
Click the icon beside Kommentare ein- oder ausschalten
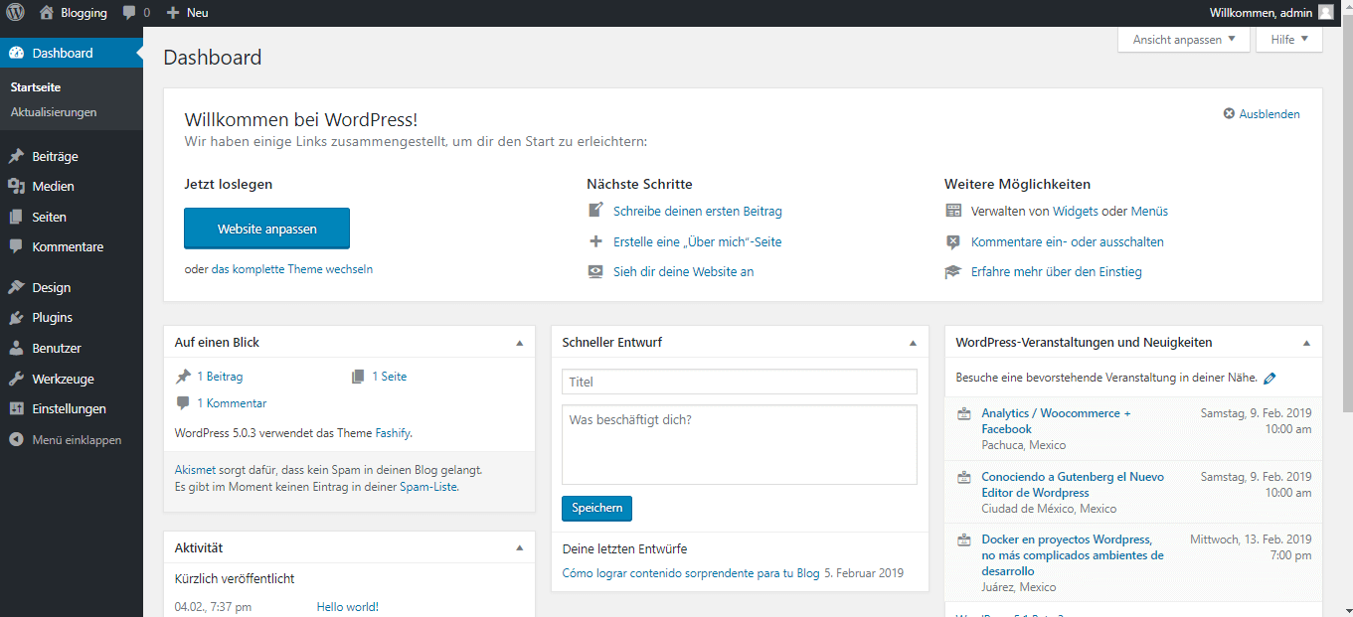tap(953, 241)
